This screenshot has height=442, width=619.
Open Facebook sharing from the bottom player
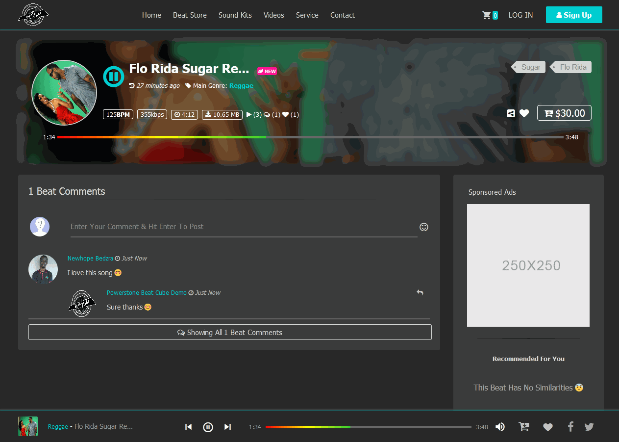570,427
